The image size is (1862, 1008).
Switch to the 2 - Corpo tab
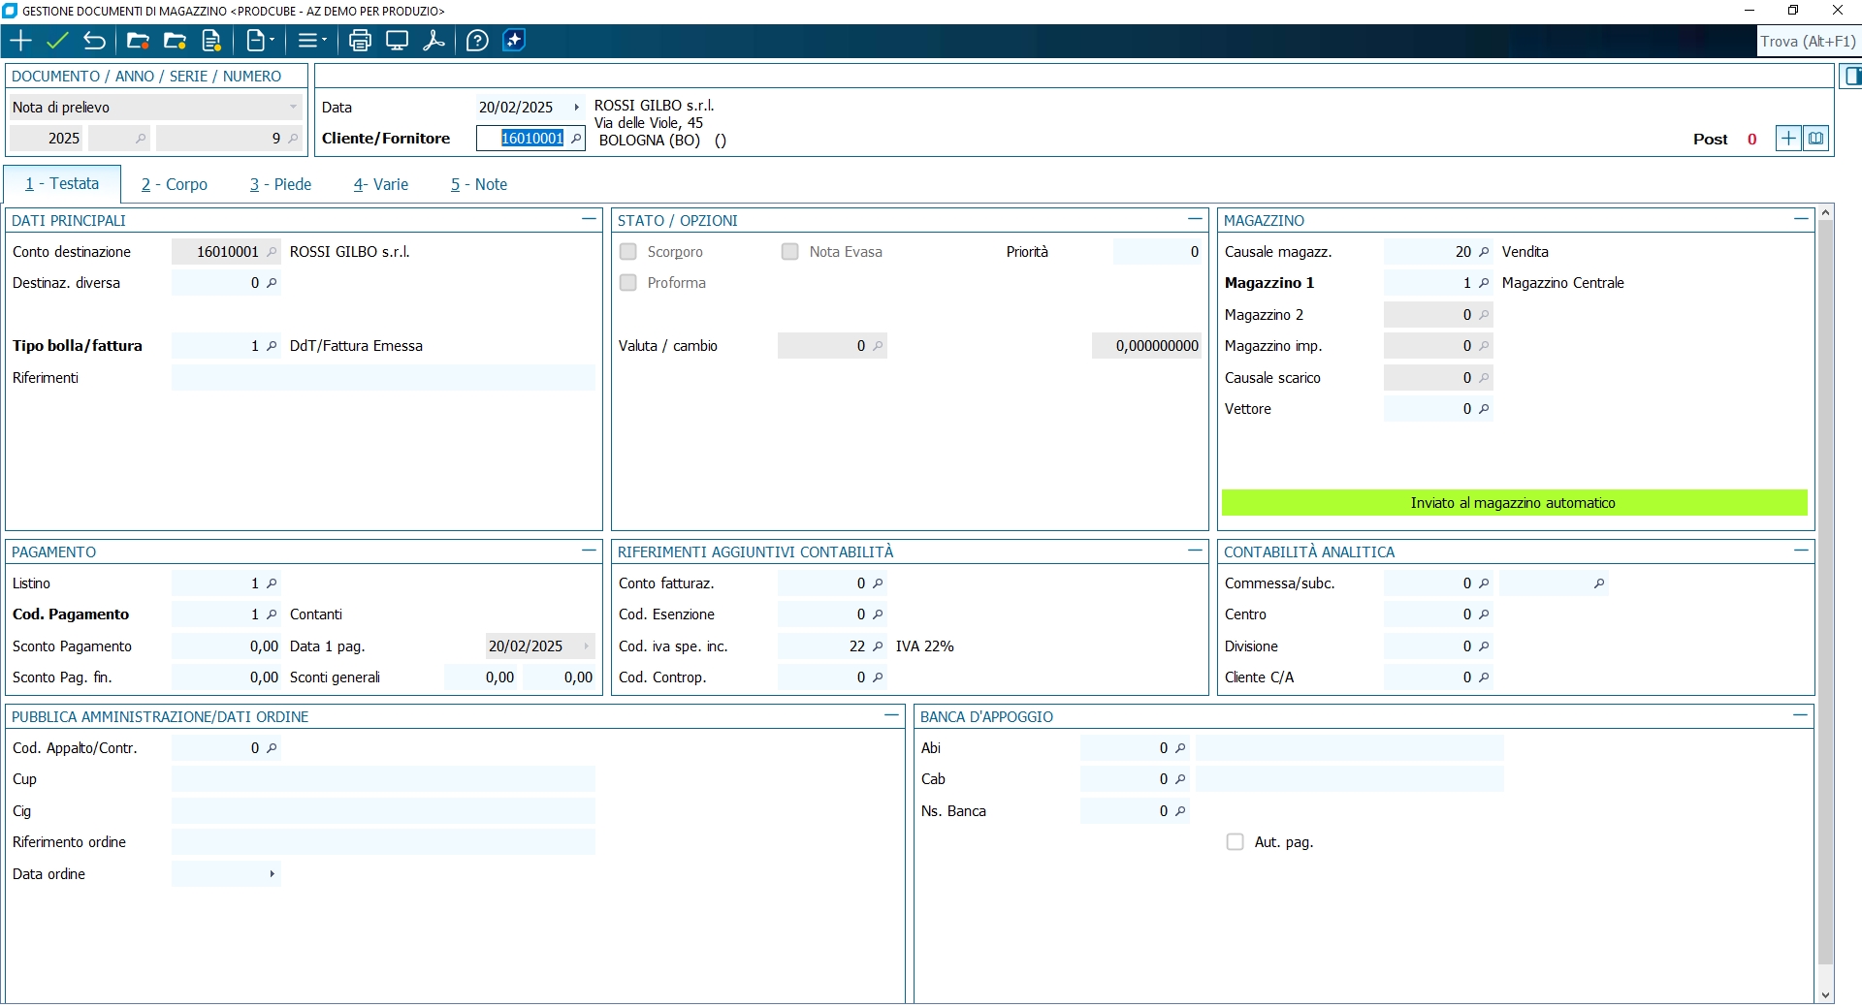(175, 184)
